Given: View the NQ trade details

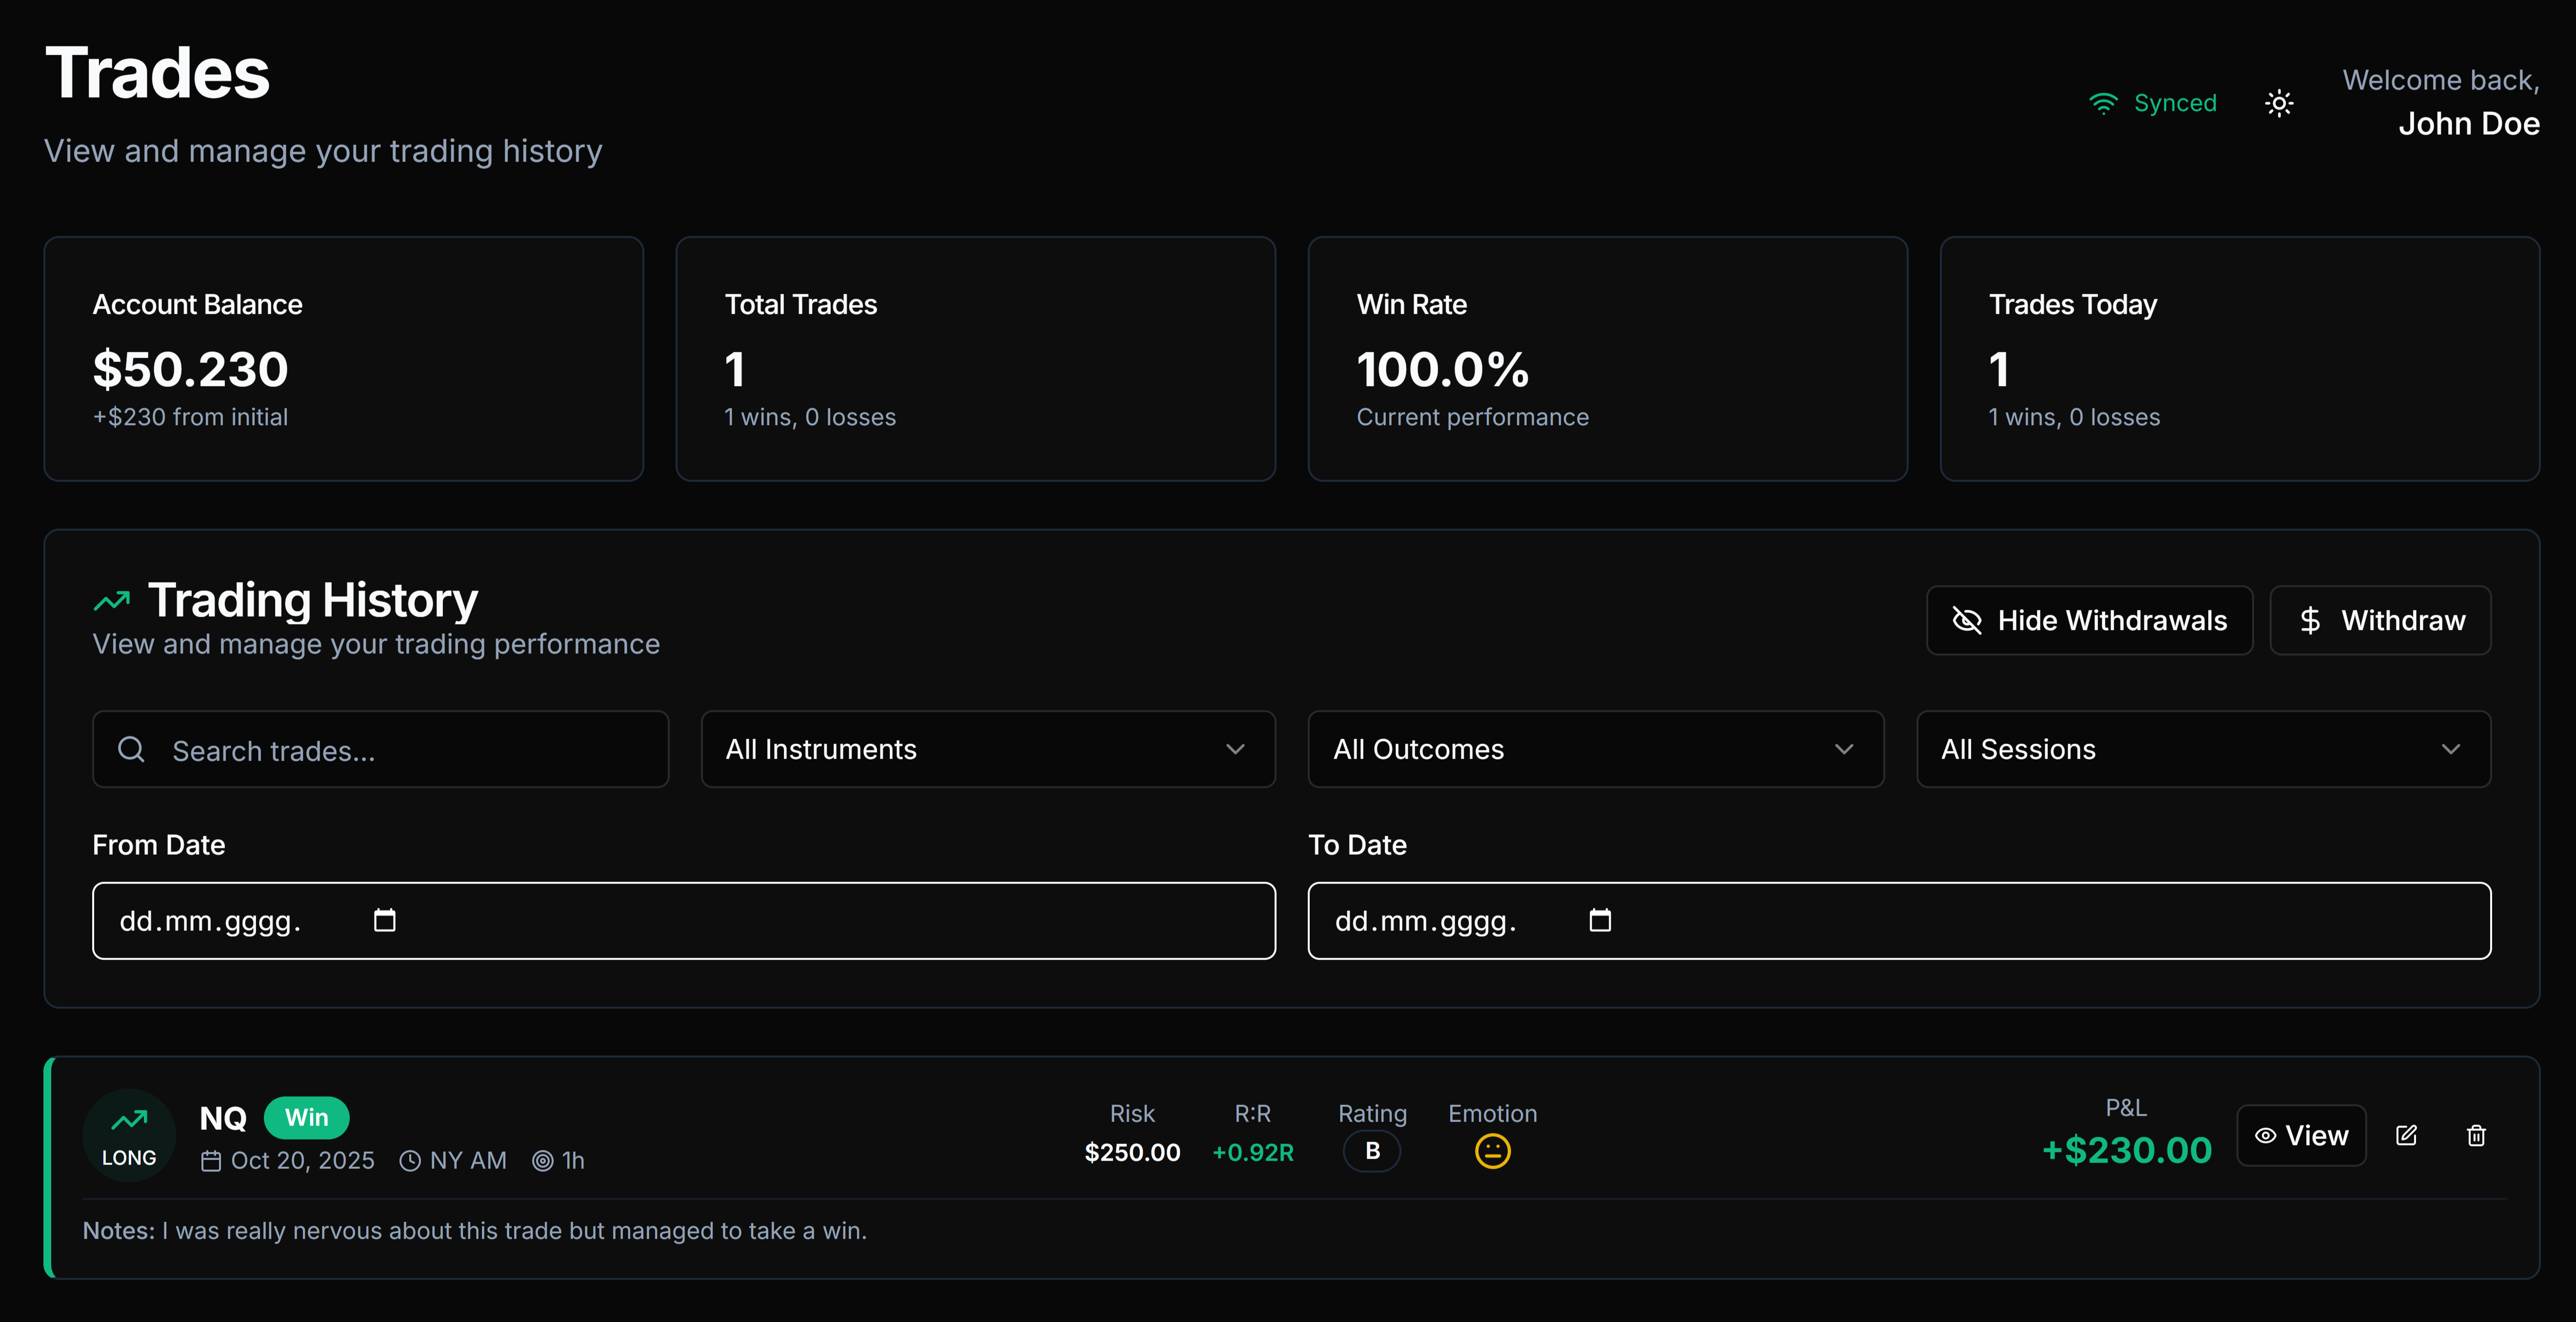Looking at the screenshot, I should pos(2301,1135).
